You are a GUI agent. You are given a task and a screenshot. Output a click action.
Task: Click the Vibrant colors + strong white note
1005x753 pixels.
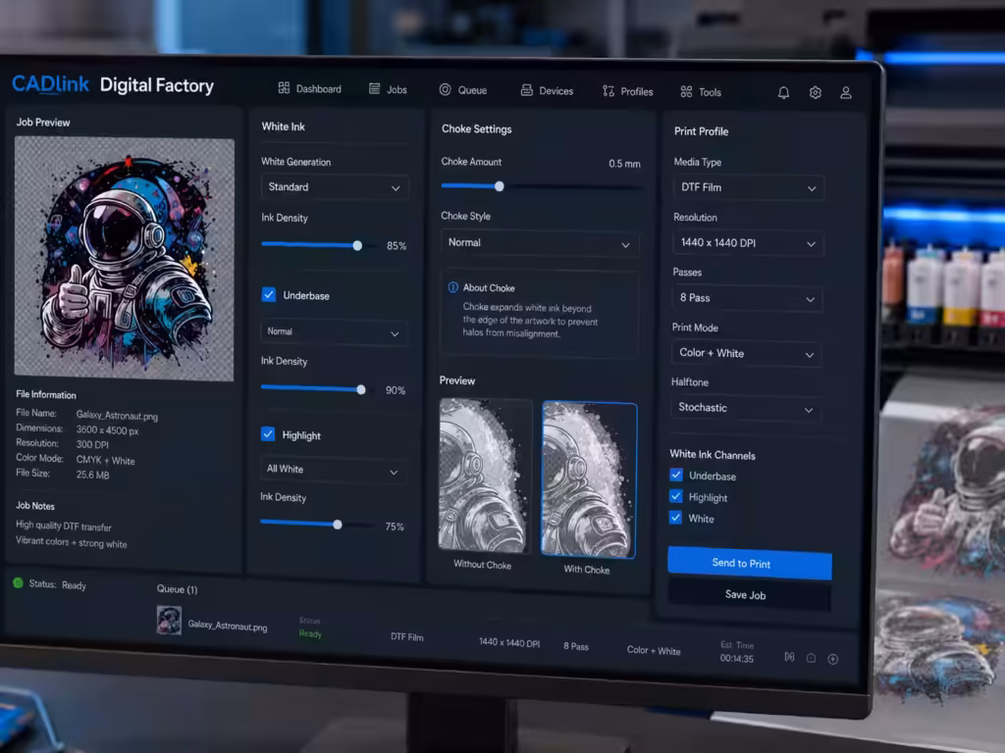71,542
